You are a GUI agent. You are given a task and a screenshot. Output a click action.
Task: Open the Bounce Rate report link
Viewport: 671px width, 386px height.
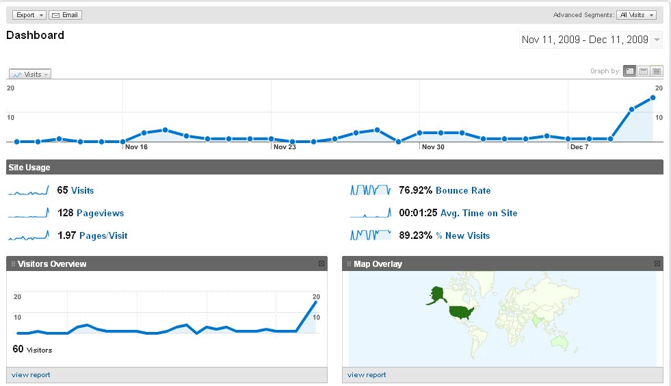(463, 191)
